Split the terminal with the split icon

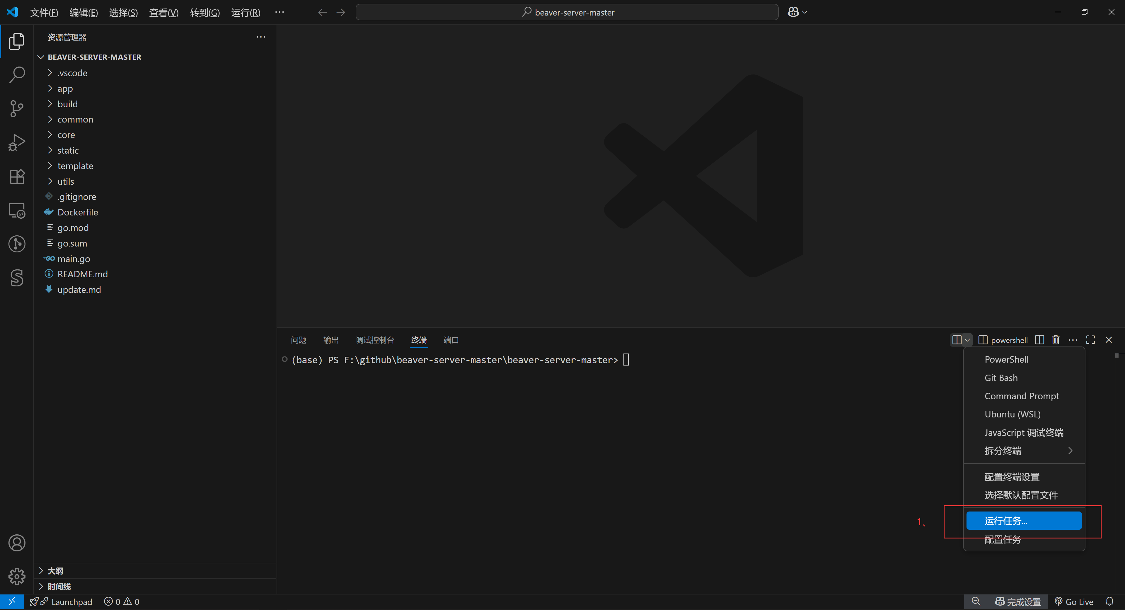[x=1039, y=340]
